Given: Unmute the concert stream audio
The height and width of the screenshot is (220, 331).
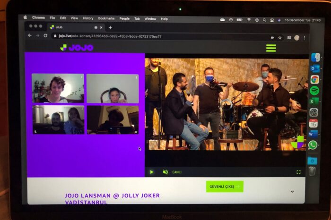Looking at the screenshot, I should (165, 172).
